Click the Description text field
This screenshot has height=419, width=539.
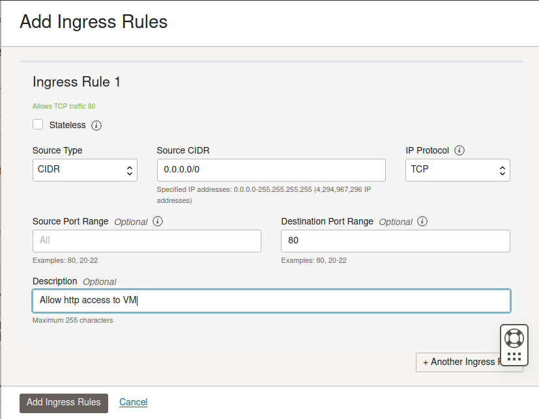click(x=271, y=301)
